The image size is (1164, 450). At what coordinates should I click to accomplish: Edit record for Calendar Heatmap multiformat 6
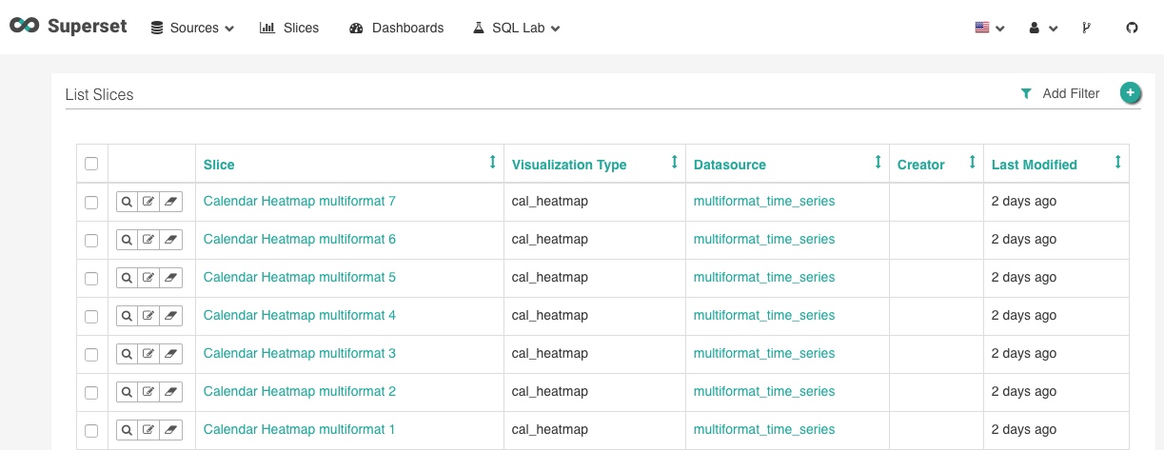[x=148, y=240]
